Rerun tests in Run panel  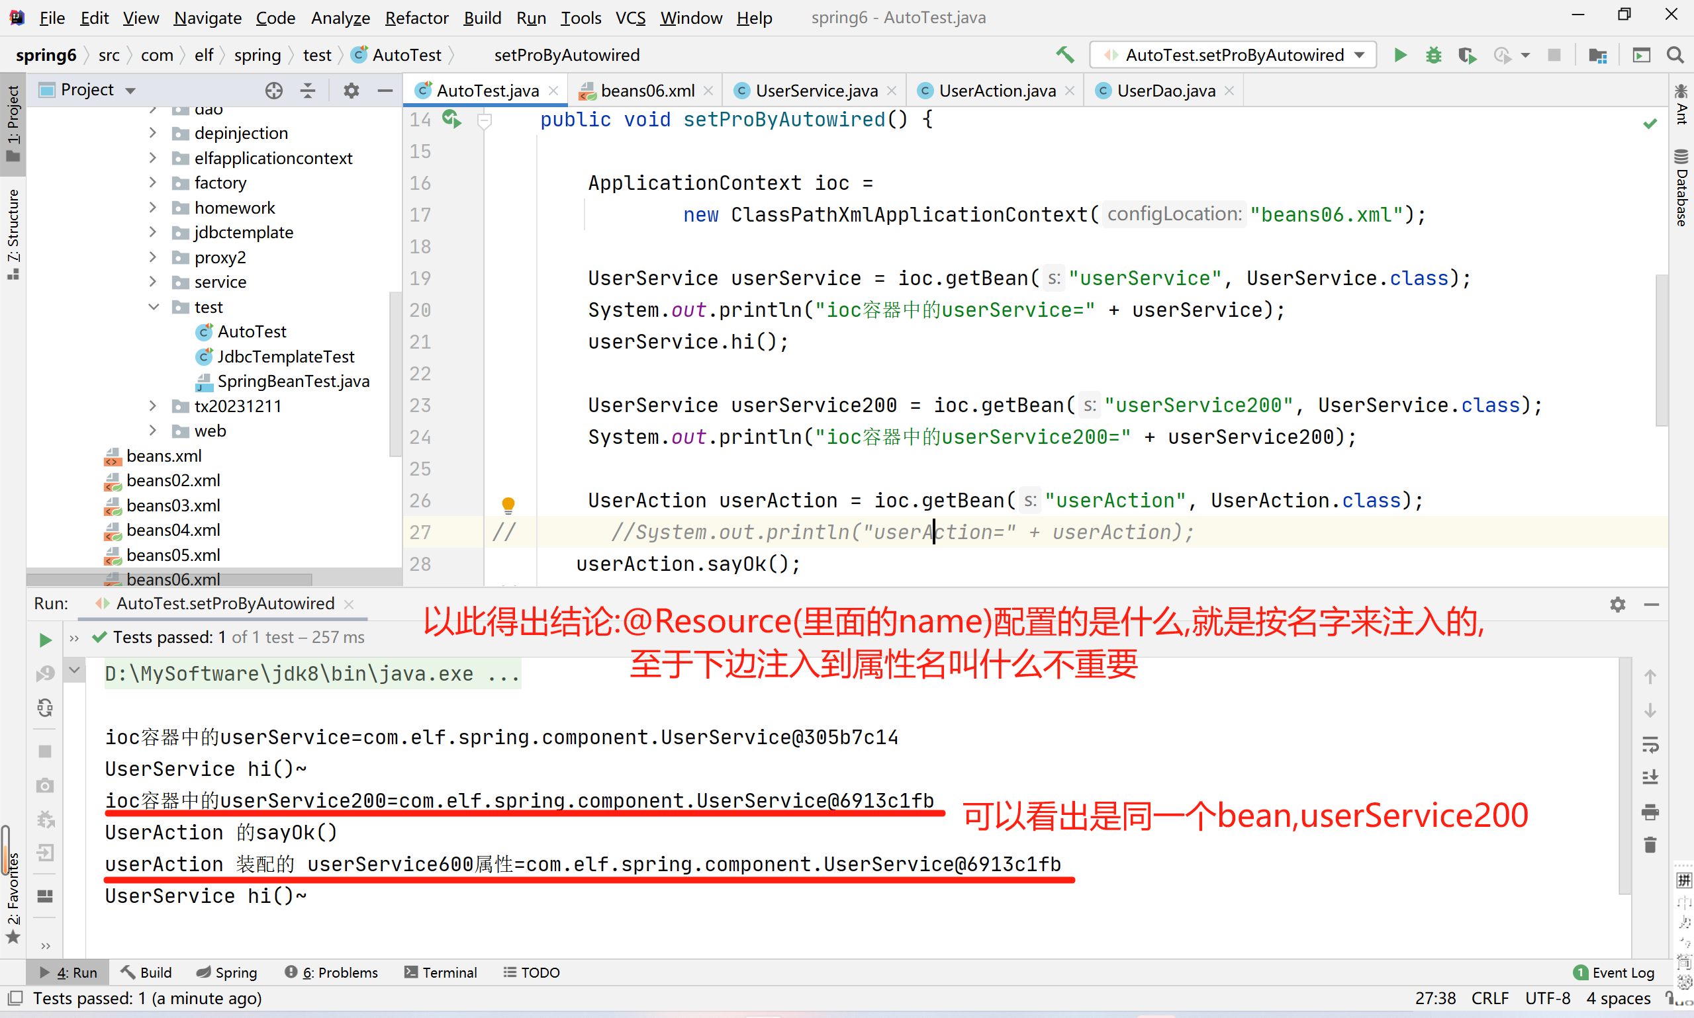coord(45,640)
